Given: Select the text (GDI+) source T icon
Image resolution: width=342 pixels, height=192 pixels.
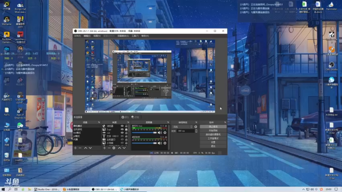Looking at the screenshot, I should (104, 136).
